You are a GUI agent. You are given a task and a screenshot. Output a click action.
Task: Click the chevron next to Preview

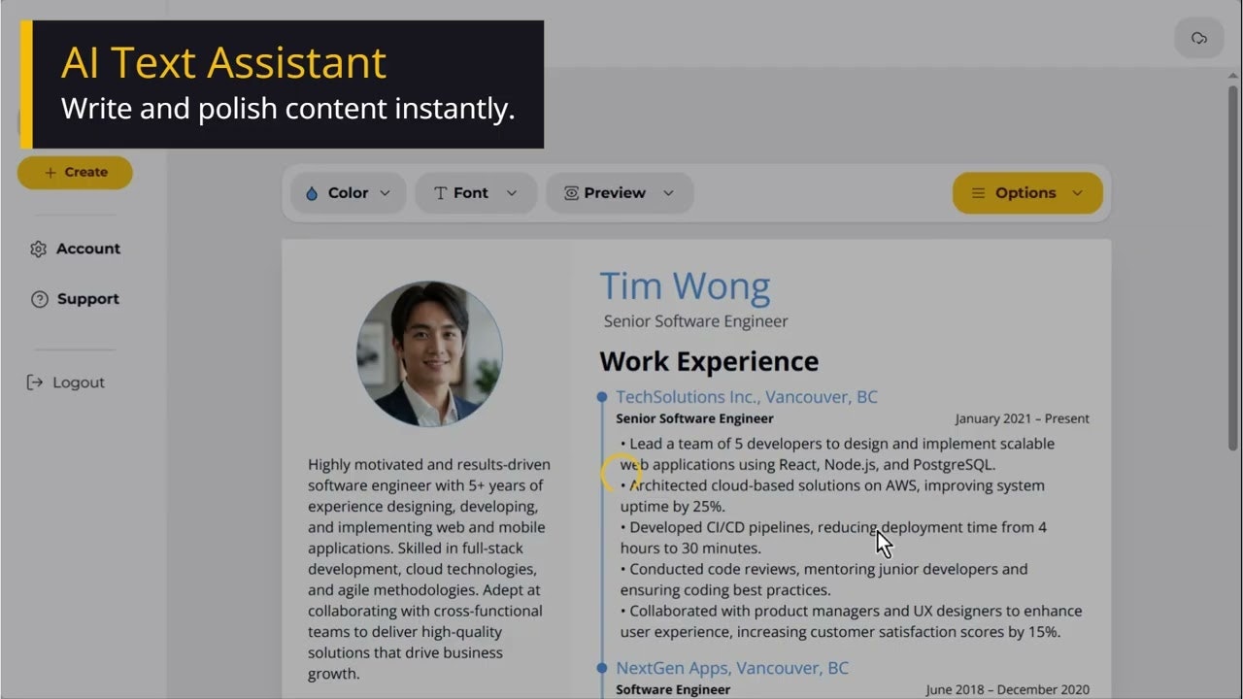[668, 193]
